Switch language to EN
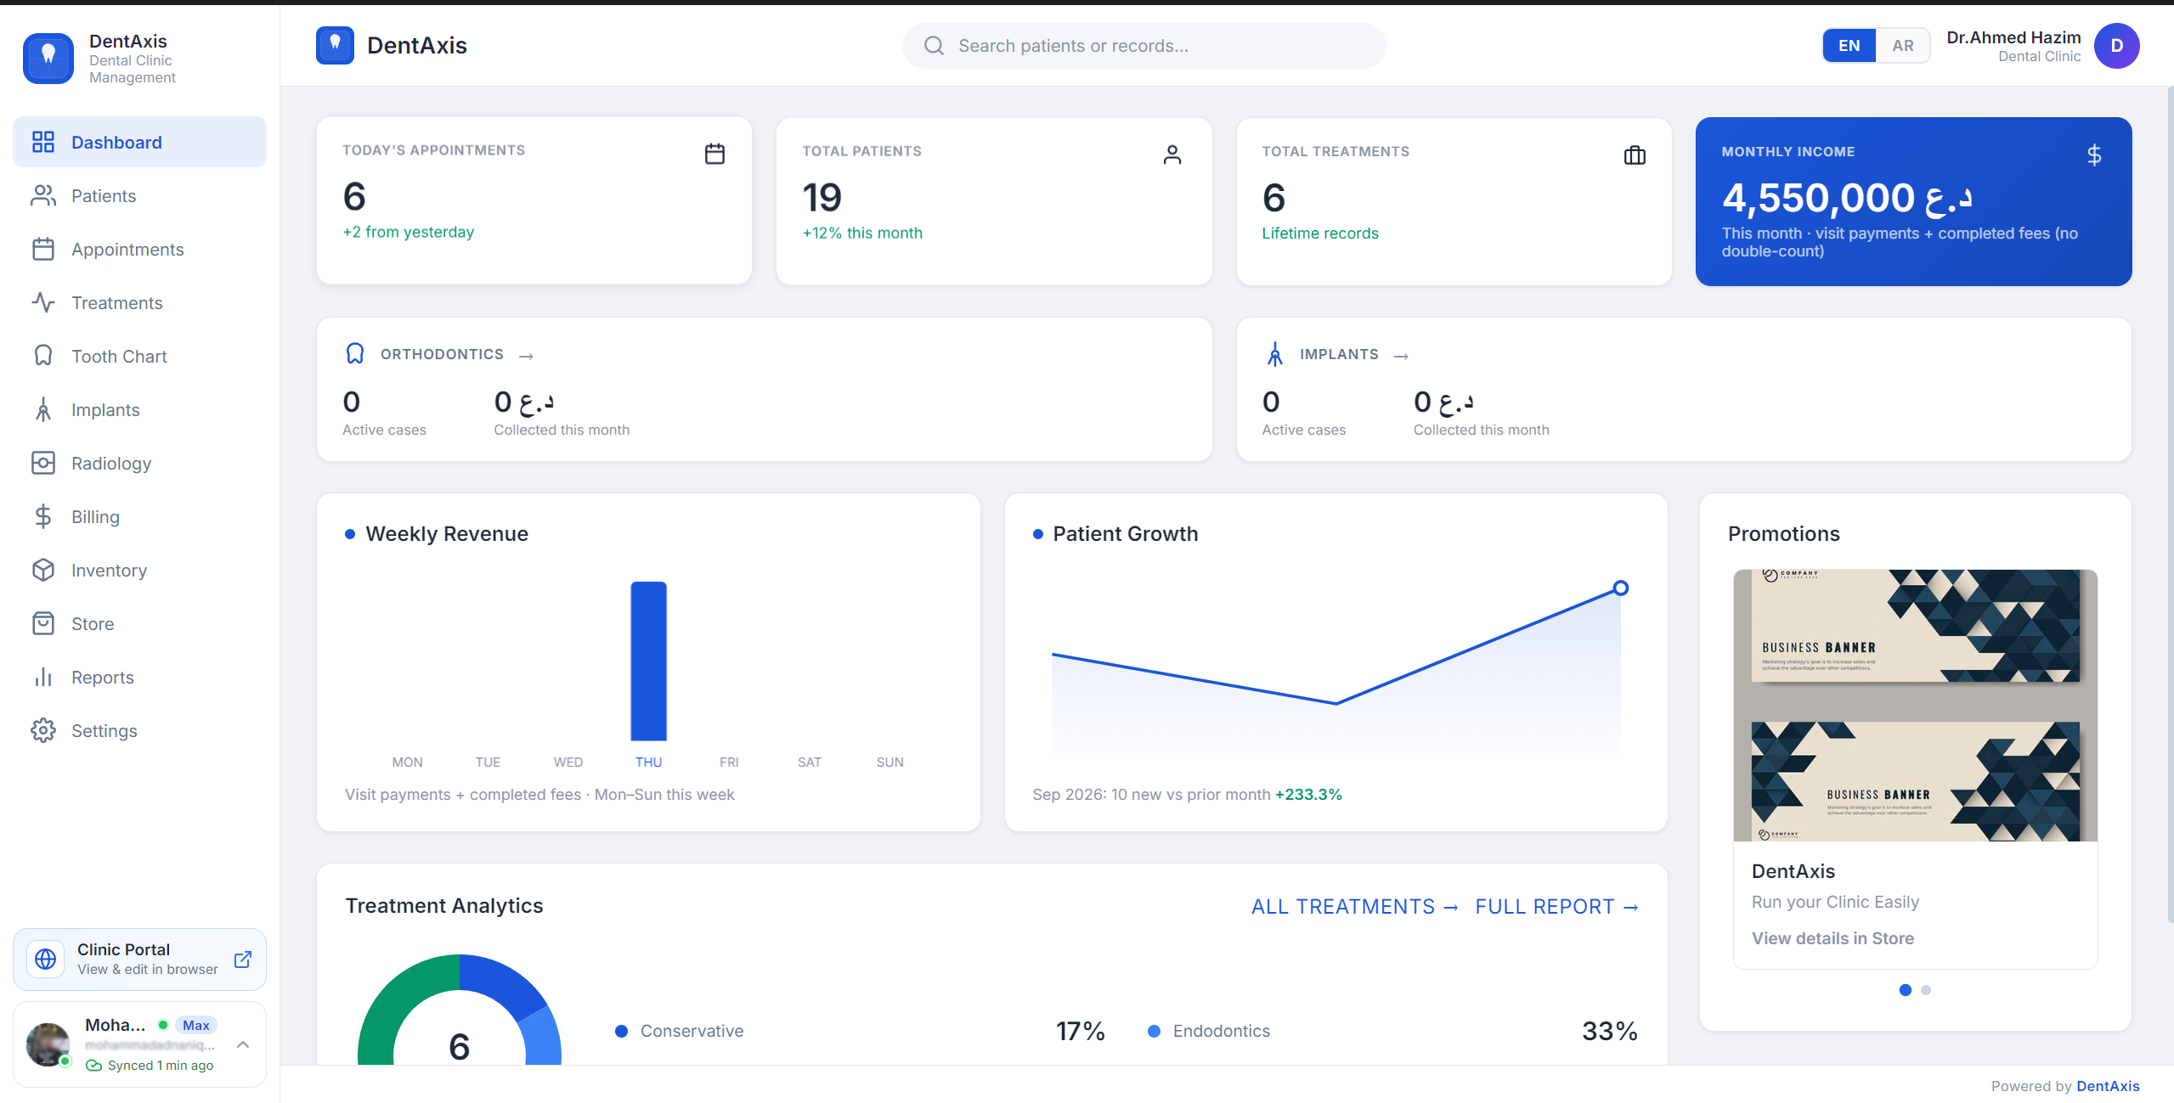 [x=1849, y=46]
